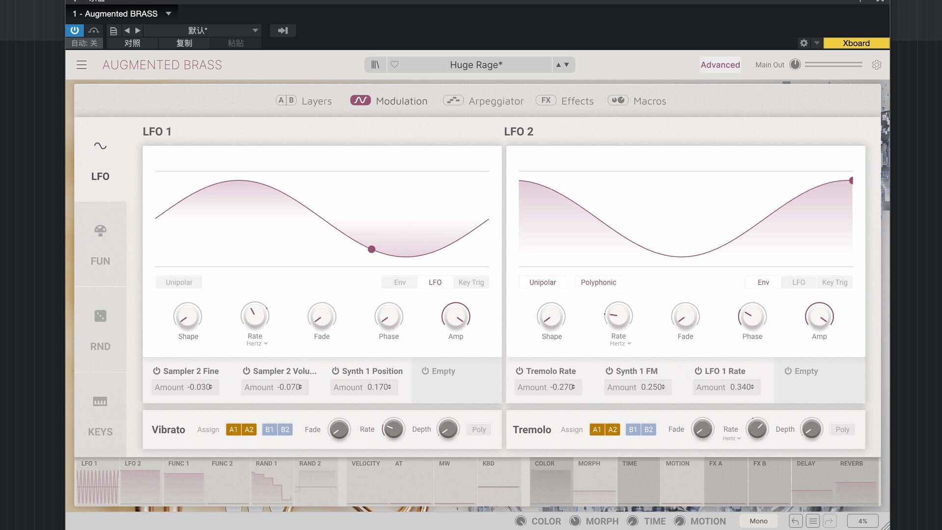Adjust LFO 1 Rate amount 0.340 stepper
The height and width of the screenshot is (530, 942).
click(x=752, y=387)
